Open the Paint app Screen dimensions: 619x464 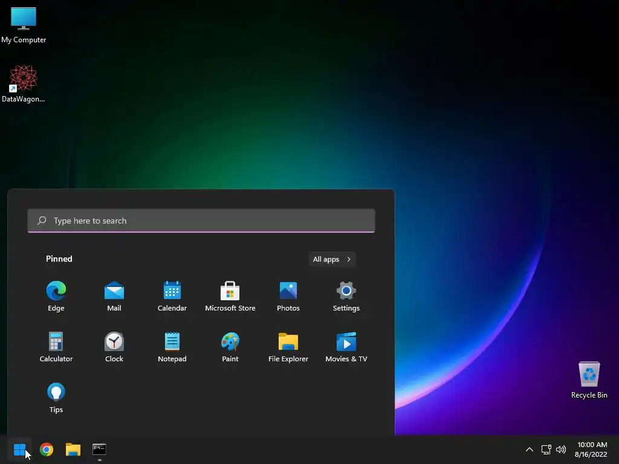point(230,347)
